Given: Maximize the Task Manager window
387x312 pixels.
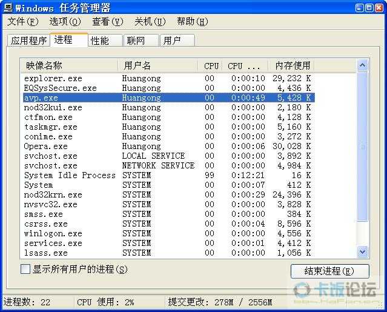Looking at the screenshot, I should pyautogui.click(x=369, y=8).
